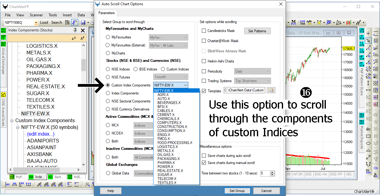Screen dimensions: 380x196
Task: Open the Custom Index Components NIFTY-EW.X dropdown
Action: 170,85
